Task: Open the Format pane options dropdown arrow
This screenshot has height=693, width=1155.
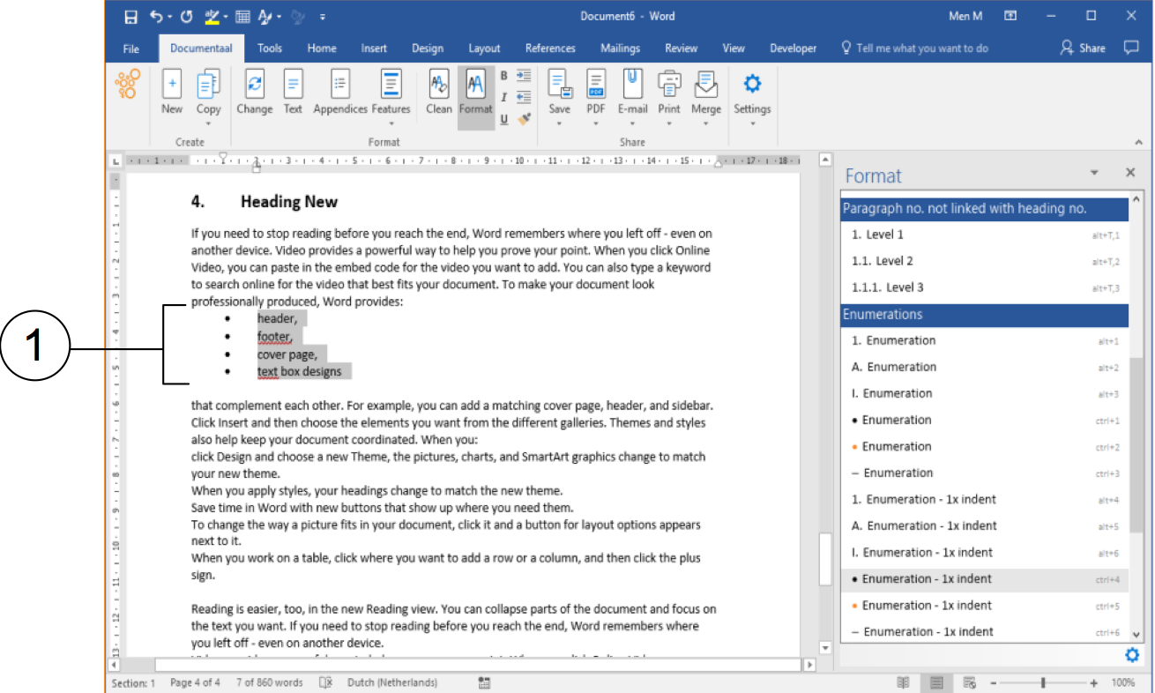Action: [1094, 173]
